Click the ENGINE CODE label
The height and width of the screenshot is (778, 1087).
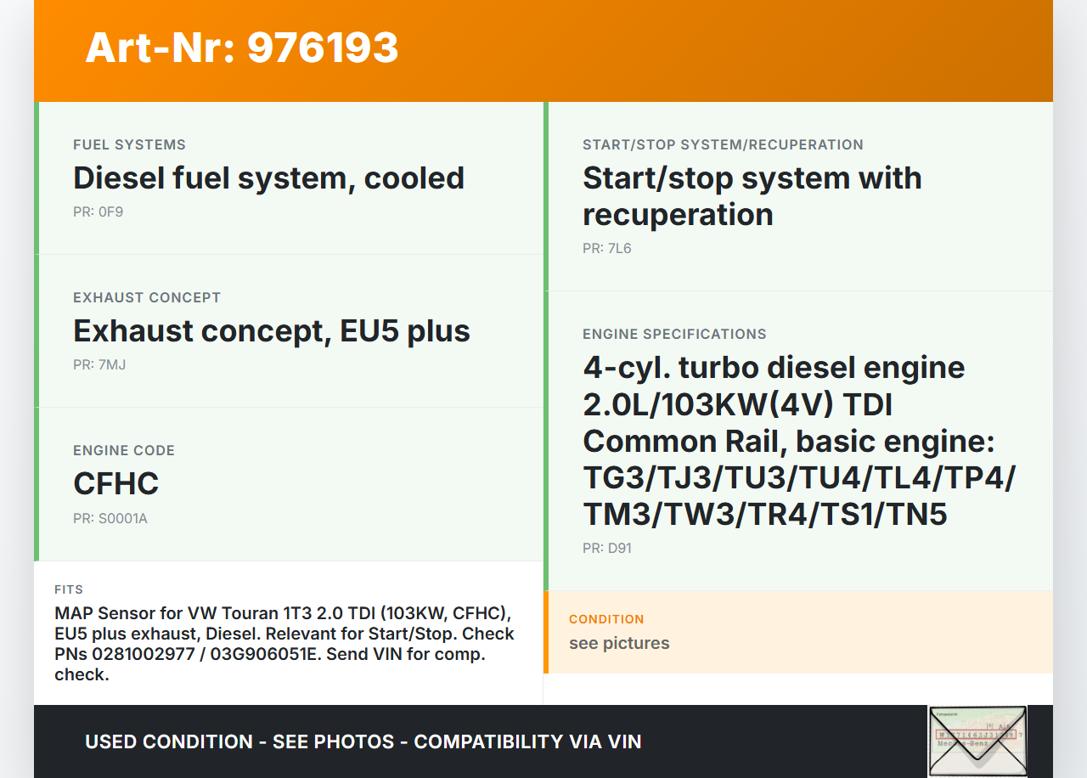(124, 450)
